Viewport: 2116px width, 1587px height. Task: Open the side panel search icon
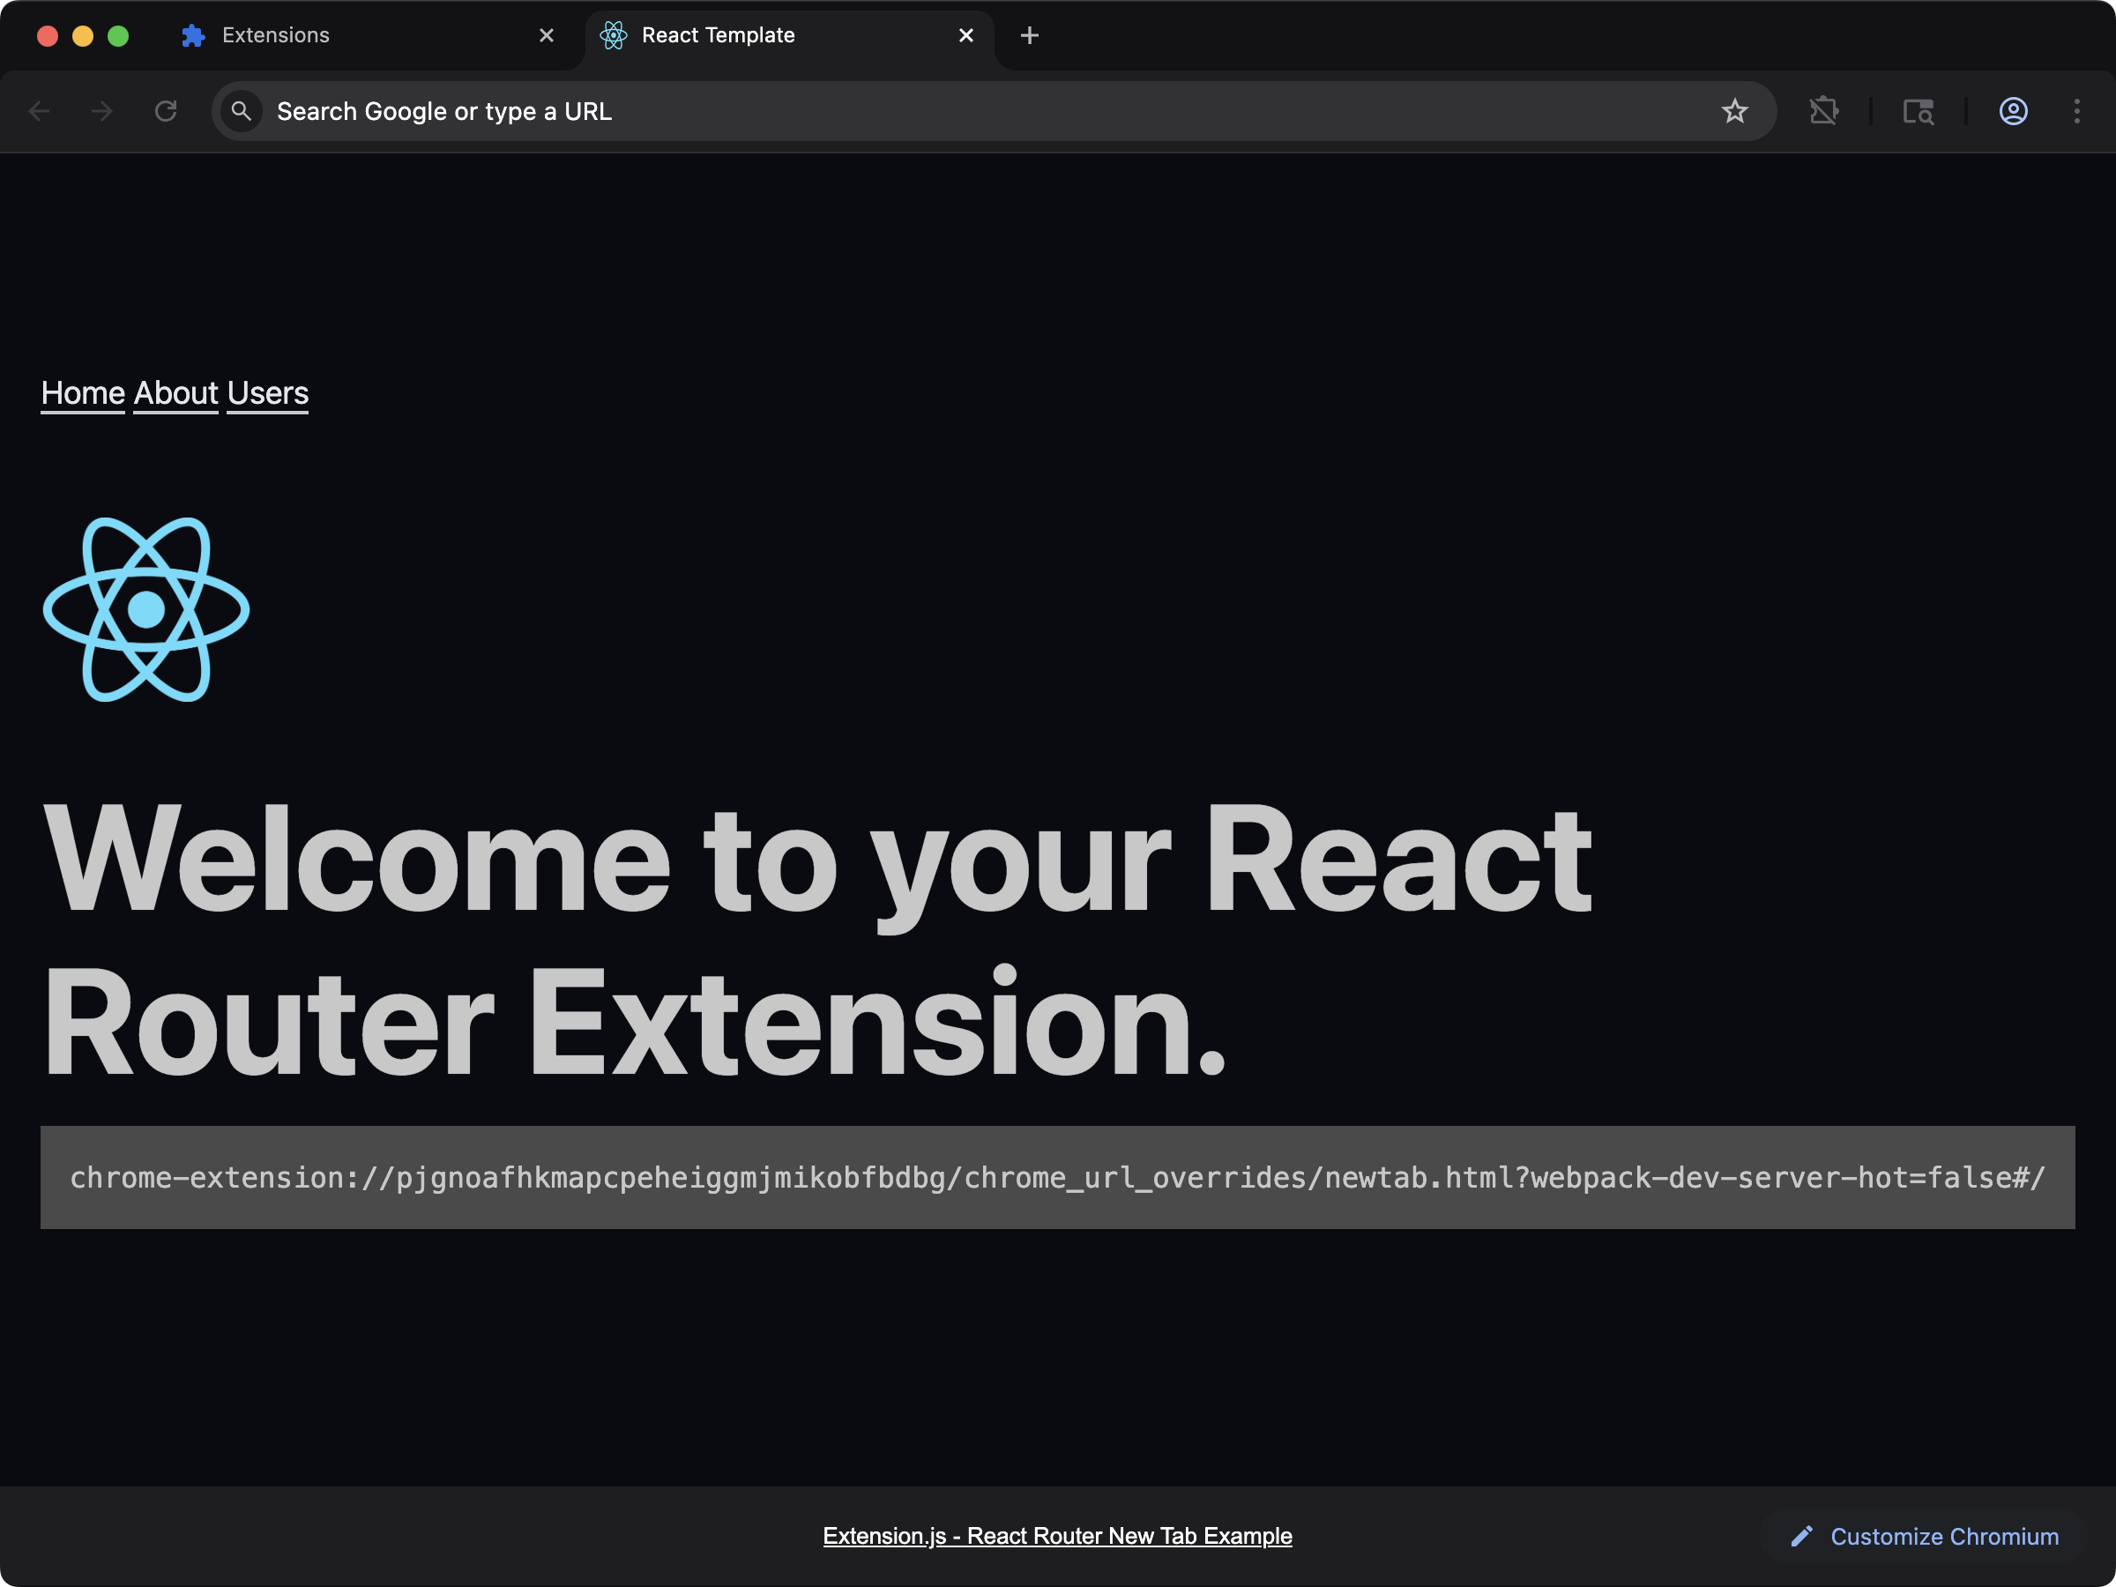(x=1919, y=112)
